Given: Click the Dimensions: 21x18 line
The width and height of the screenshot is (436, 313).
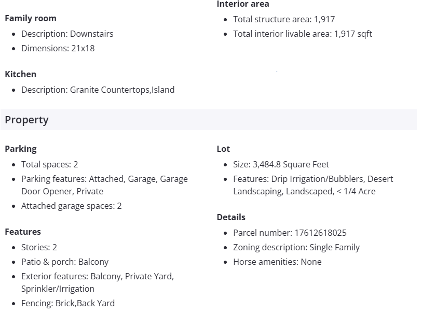Looking at the screenshot, I should [58, 48].
